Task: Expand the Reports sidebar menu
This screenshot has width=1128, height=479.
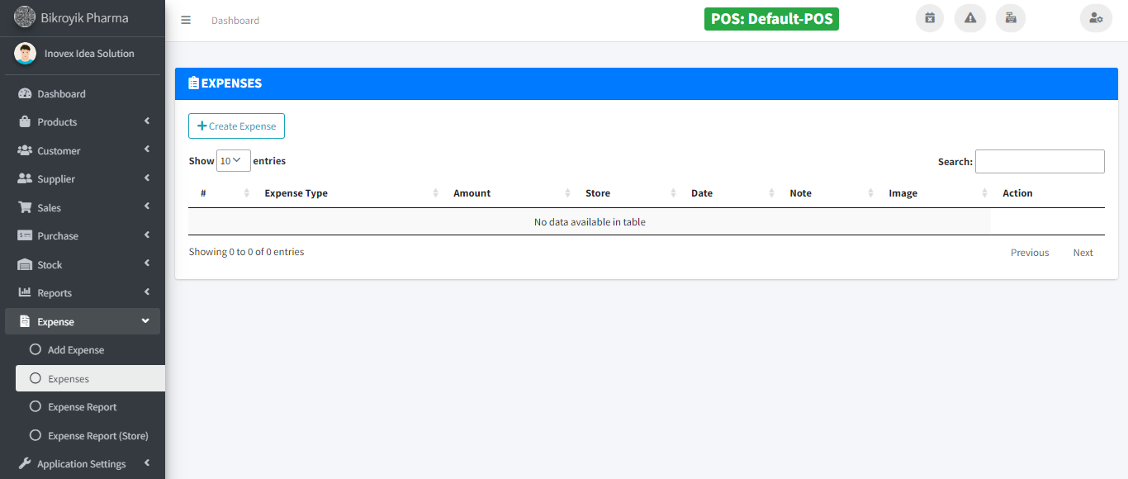Action: pyautogui.click(x=83, y=293)
